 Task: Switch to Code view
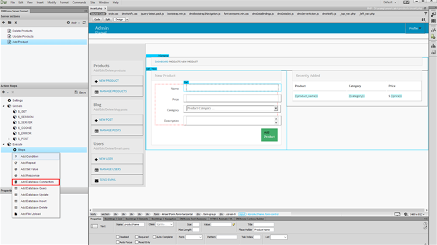coord(97,19)
